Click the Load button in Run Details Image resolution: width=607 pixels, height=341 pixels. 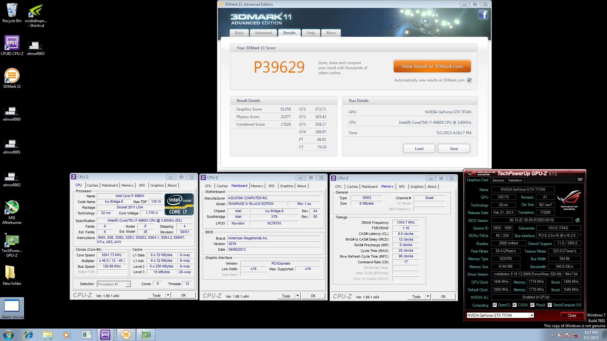pyautogui.click(x=419, y=148)
